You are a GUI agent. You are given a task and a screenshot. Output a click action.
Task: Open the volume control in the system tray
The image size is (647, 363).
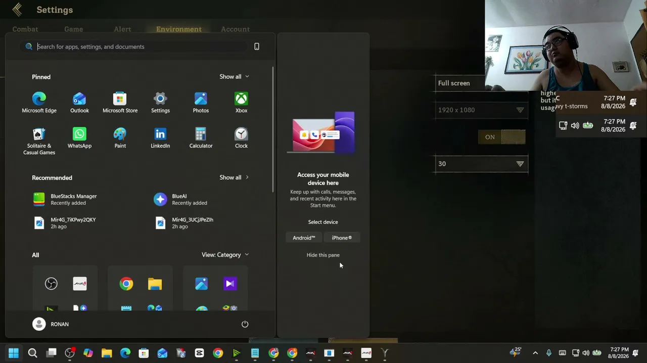coord(586,353)
